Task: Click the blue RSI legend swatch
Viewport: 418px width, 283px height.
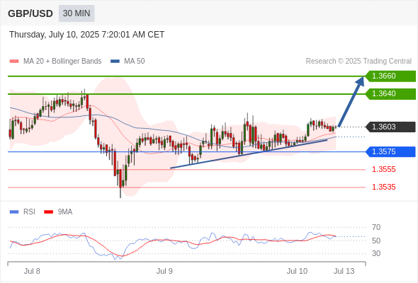Action: [x=14, y=212]
